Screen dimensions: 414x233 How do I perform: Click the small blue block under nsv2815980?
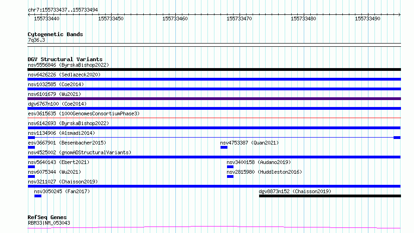[x=230, y=176]
